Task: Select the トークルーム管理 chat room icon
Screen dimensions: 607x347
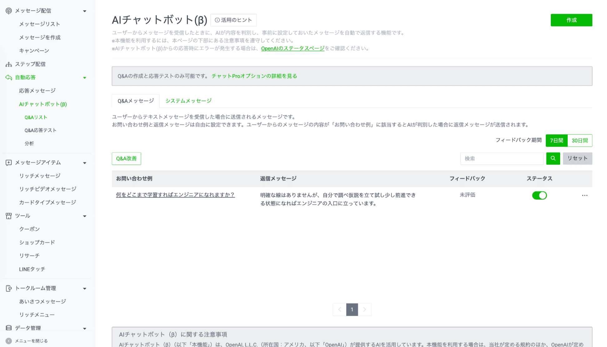Action: tap(8, 288)
